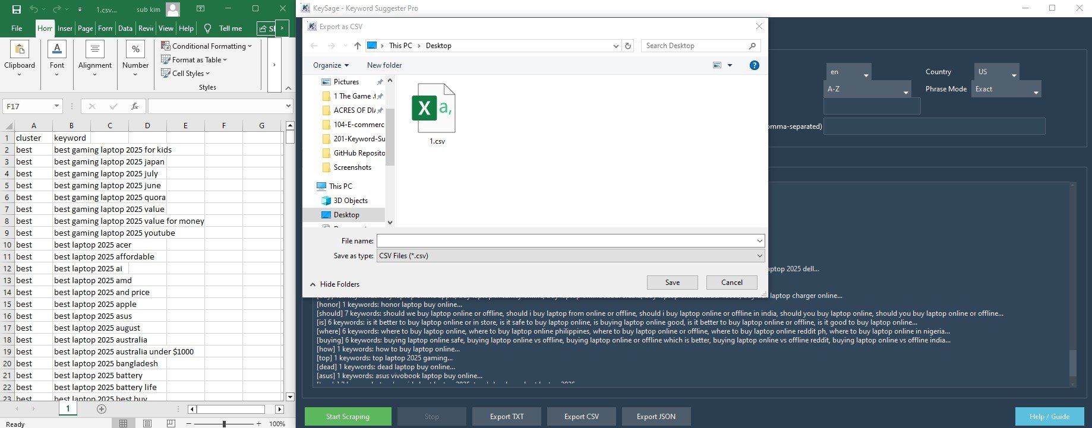This screenshot has height=428, width=1092.
Task: Click the new sheet plus button
Action: point(102,409)
